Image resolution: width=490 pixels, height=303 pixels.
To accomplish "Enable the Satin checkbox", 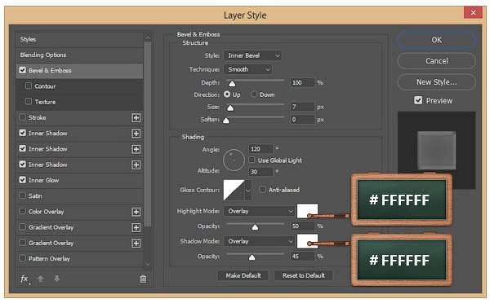I will (23, 195).
